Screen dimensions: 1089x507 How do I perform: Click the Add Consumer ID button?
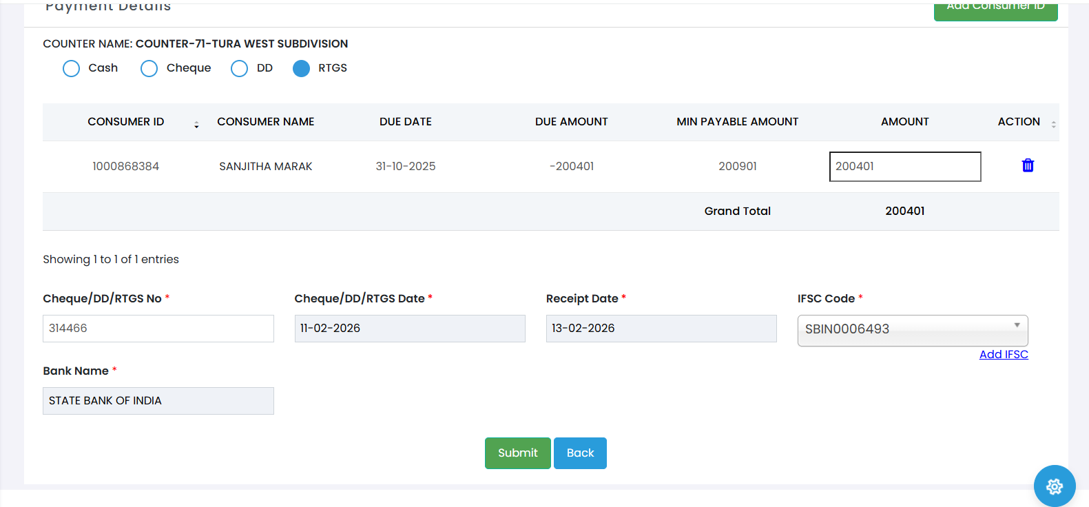click(x=995, y=10)
